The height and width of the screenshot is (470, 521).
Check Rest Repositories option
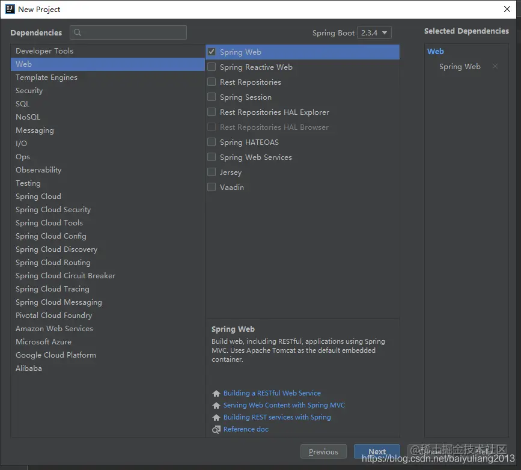(x=212, y=82)
